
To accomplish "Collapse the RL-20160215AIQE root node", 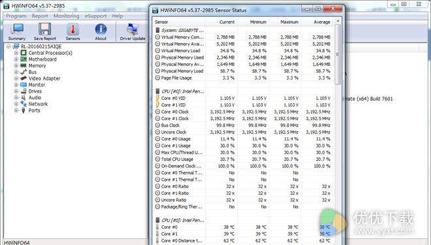I will pos(8,46).
